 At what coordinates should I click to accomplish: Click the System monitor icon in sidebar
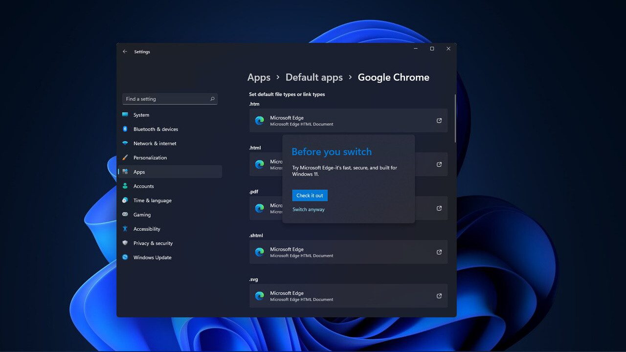coord(125,115)
